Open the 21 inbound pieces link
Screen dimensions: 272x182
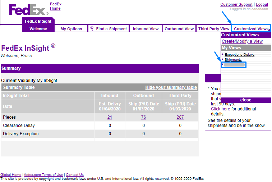110,117
